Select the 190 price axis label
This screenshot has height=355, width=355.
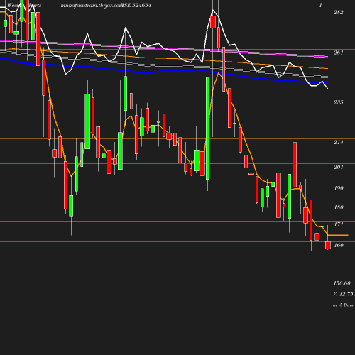339,188
